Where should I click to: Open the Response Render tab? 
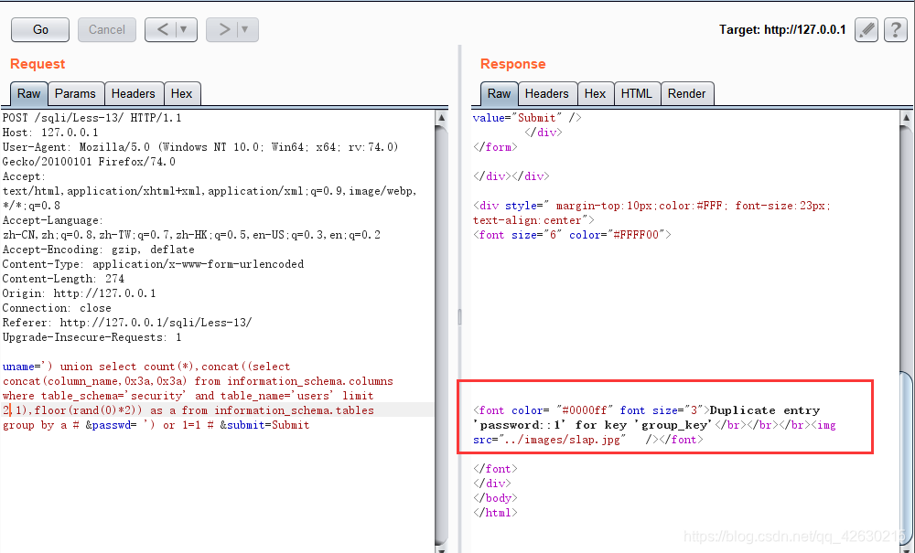click(x=687, y=94)
